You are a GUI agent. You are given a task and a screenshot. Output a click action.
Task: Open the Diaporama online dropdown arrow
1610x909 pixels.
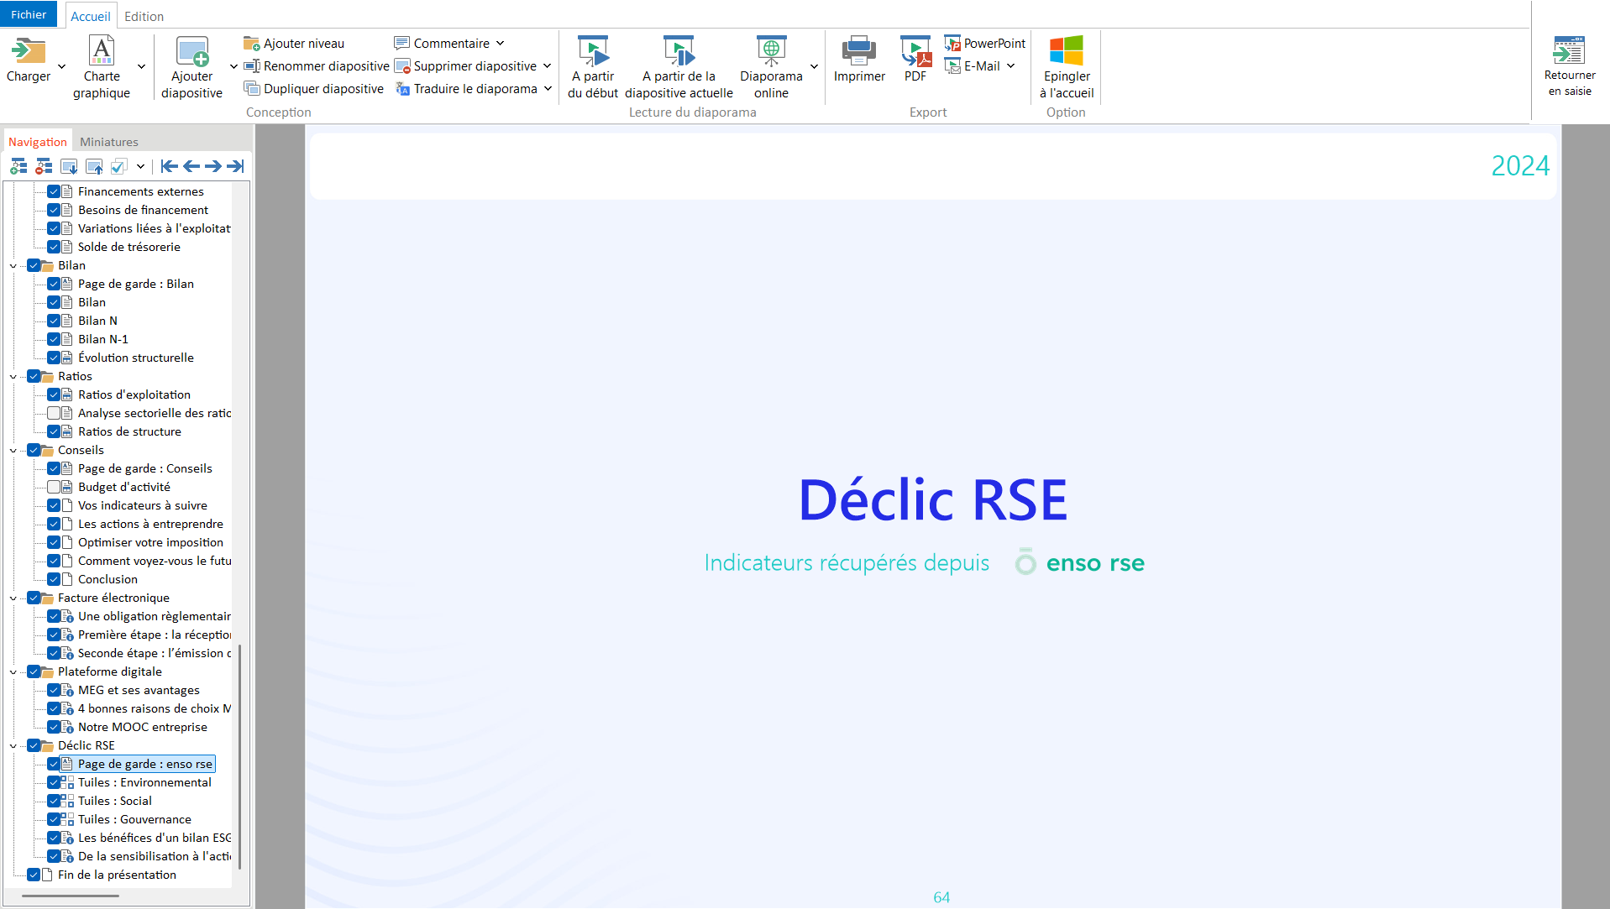[x=814, y=66]
